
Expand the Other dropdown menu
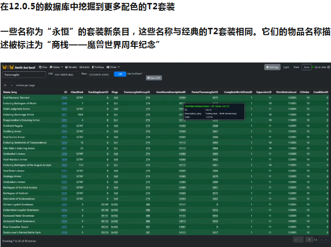pyautogui.click(x=114, y=67)
